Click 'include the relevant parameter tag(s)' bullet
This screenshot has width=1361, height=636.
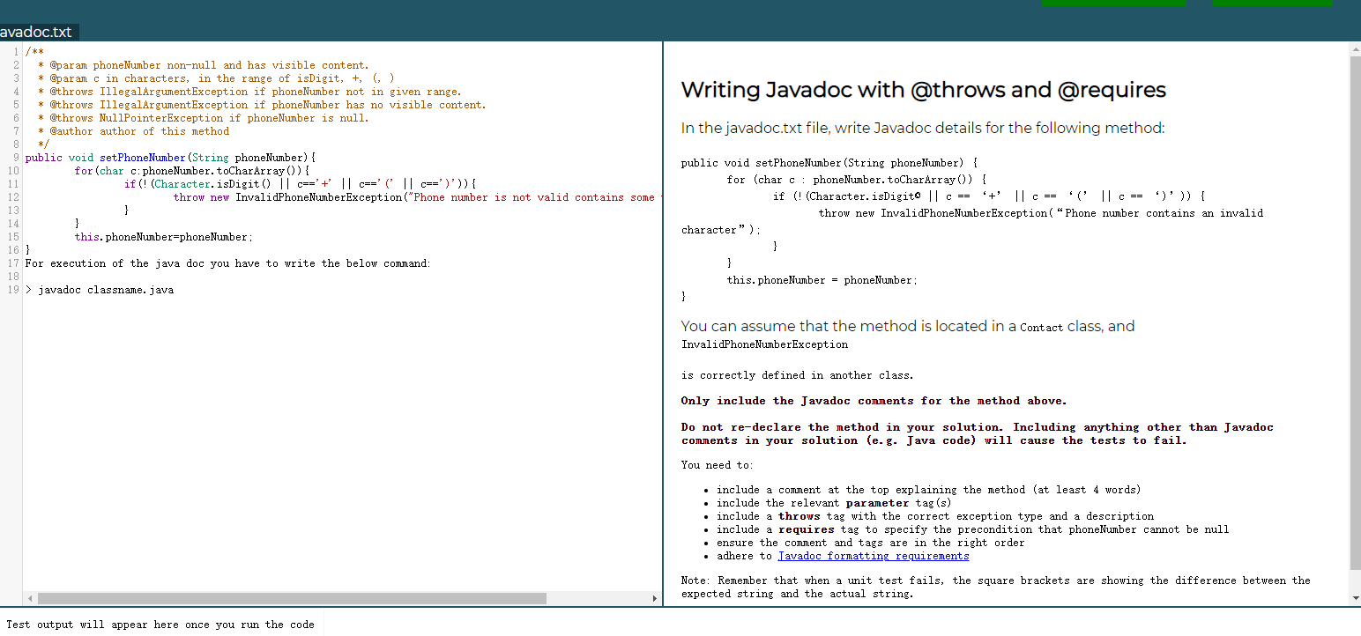tap(834, 503)
